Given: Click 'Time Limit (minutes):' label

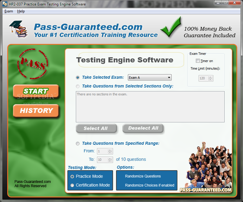Looking at the screenshot, I should pos(205,68).
